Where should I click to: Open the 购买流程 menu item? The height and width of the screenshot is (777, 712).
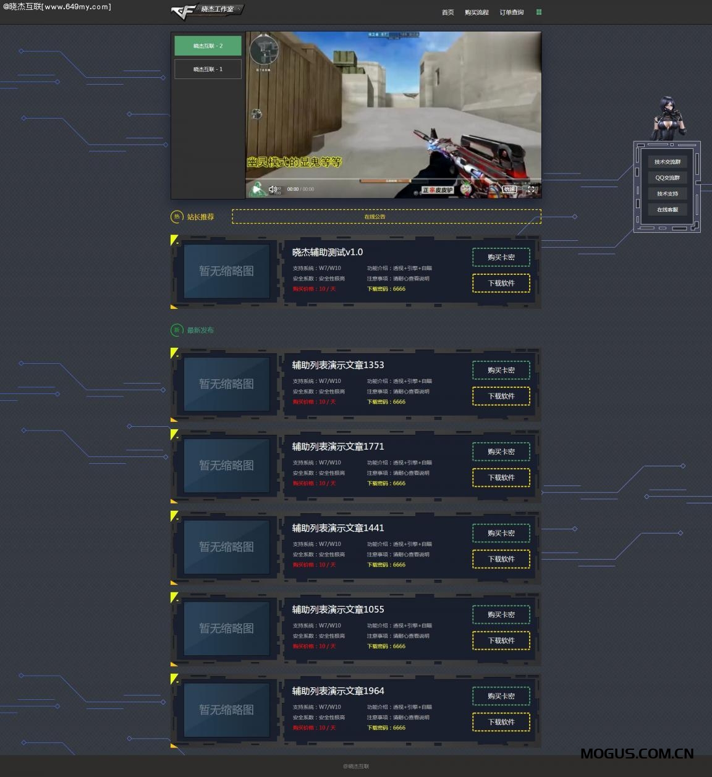point(477,12)
